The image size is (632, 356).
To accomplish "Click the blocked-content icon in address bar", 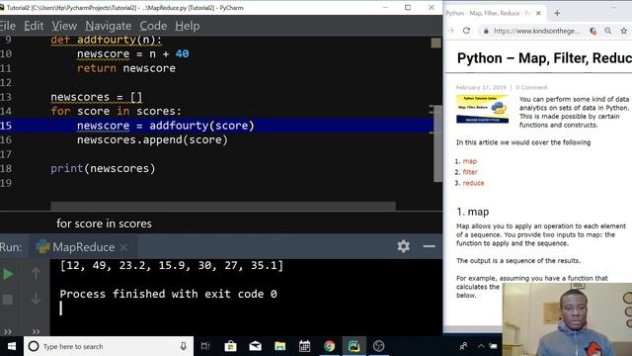I will coord(592,31).
